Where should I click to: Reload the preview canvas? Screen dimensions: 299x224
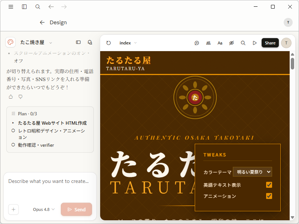108,43
